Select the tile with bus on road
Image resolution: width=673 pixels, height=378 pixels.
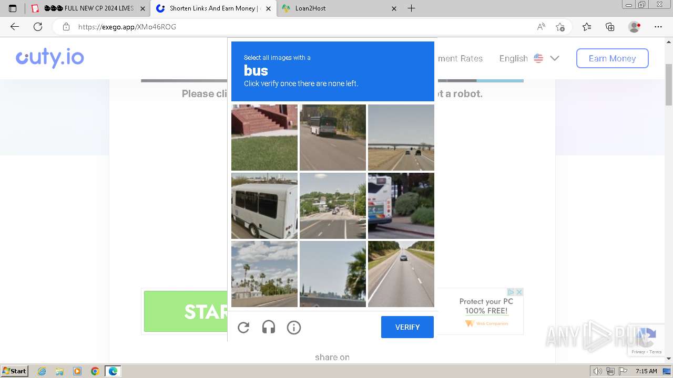click(333, 138)
